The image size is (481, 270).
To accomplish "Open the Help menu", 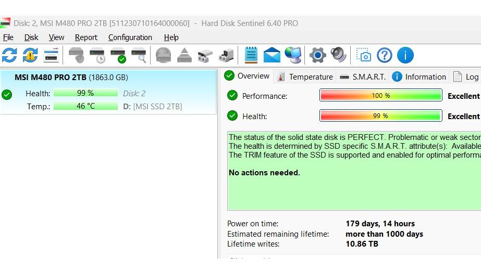I will click(x=171, y=37).
